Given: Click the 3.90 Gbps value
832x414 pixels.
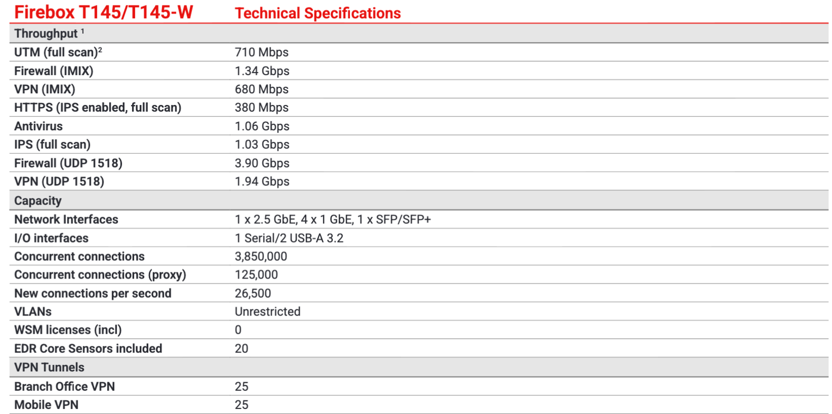Looking at the screenshot, I should click(x=262, y=163).
